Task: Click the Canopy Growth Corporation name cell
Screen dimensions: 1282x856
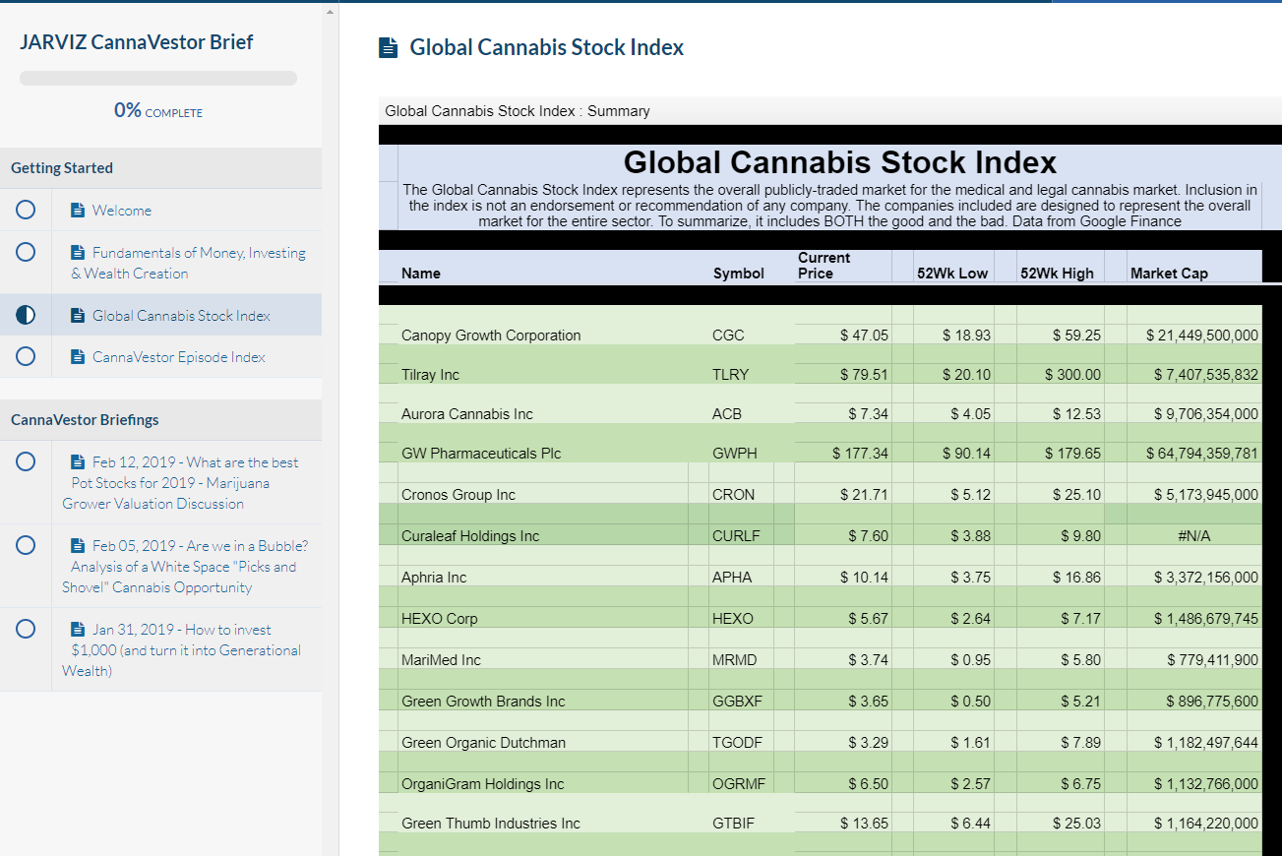Action: coord(491,336)
